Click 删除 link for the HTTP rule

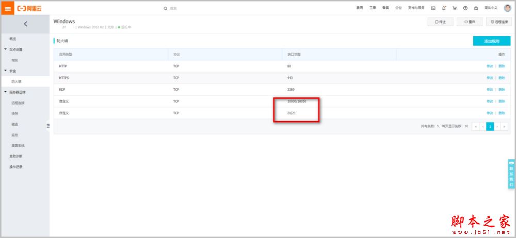pos(502,66)
